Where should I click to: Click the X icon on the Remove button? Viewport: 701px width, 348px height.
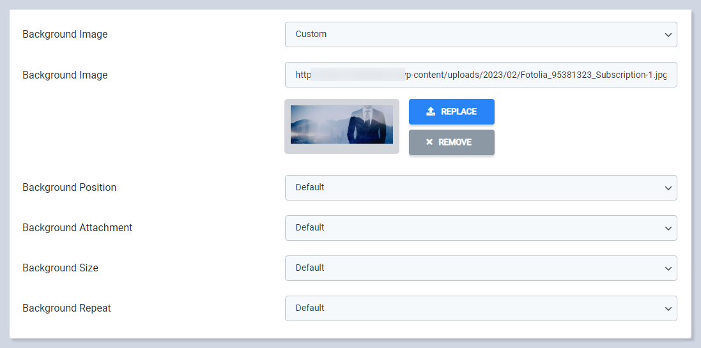[429, 142]
